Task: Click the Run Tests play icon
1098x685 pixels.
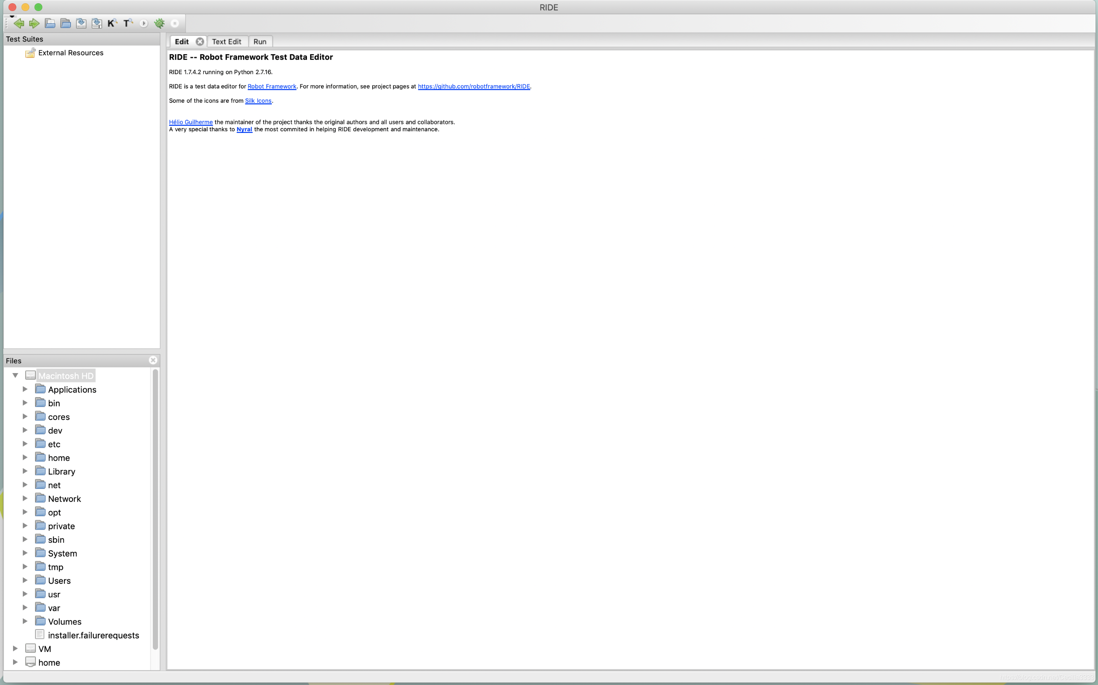Action: [143, 24]
